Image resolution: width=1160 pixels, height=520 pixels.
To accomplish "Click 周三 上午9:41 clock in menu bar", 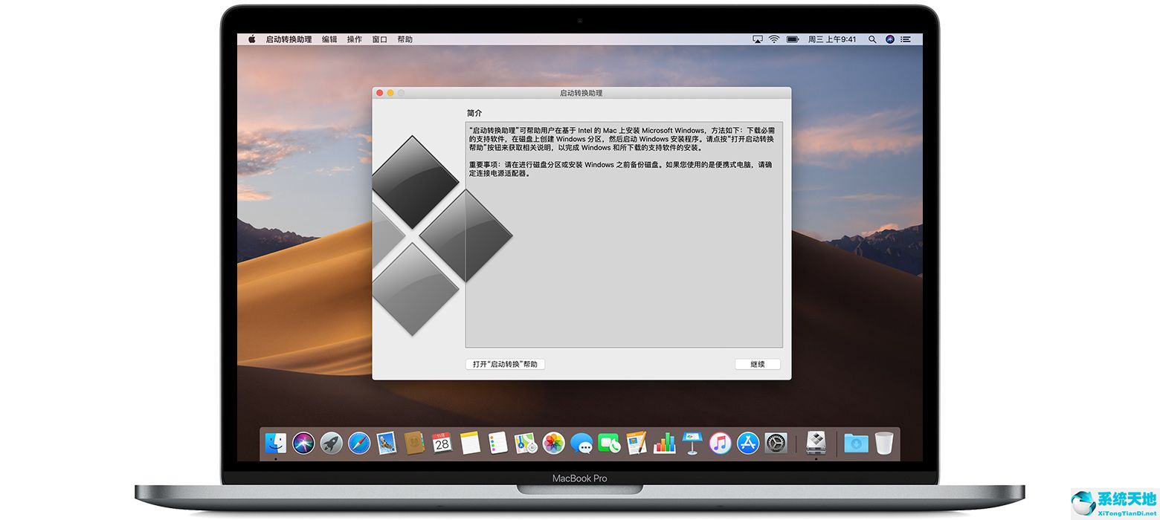I will [x=832, y=39].
